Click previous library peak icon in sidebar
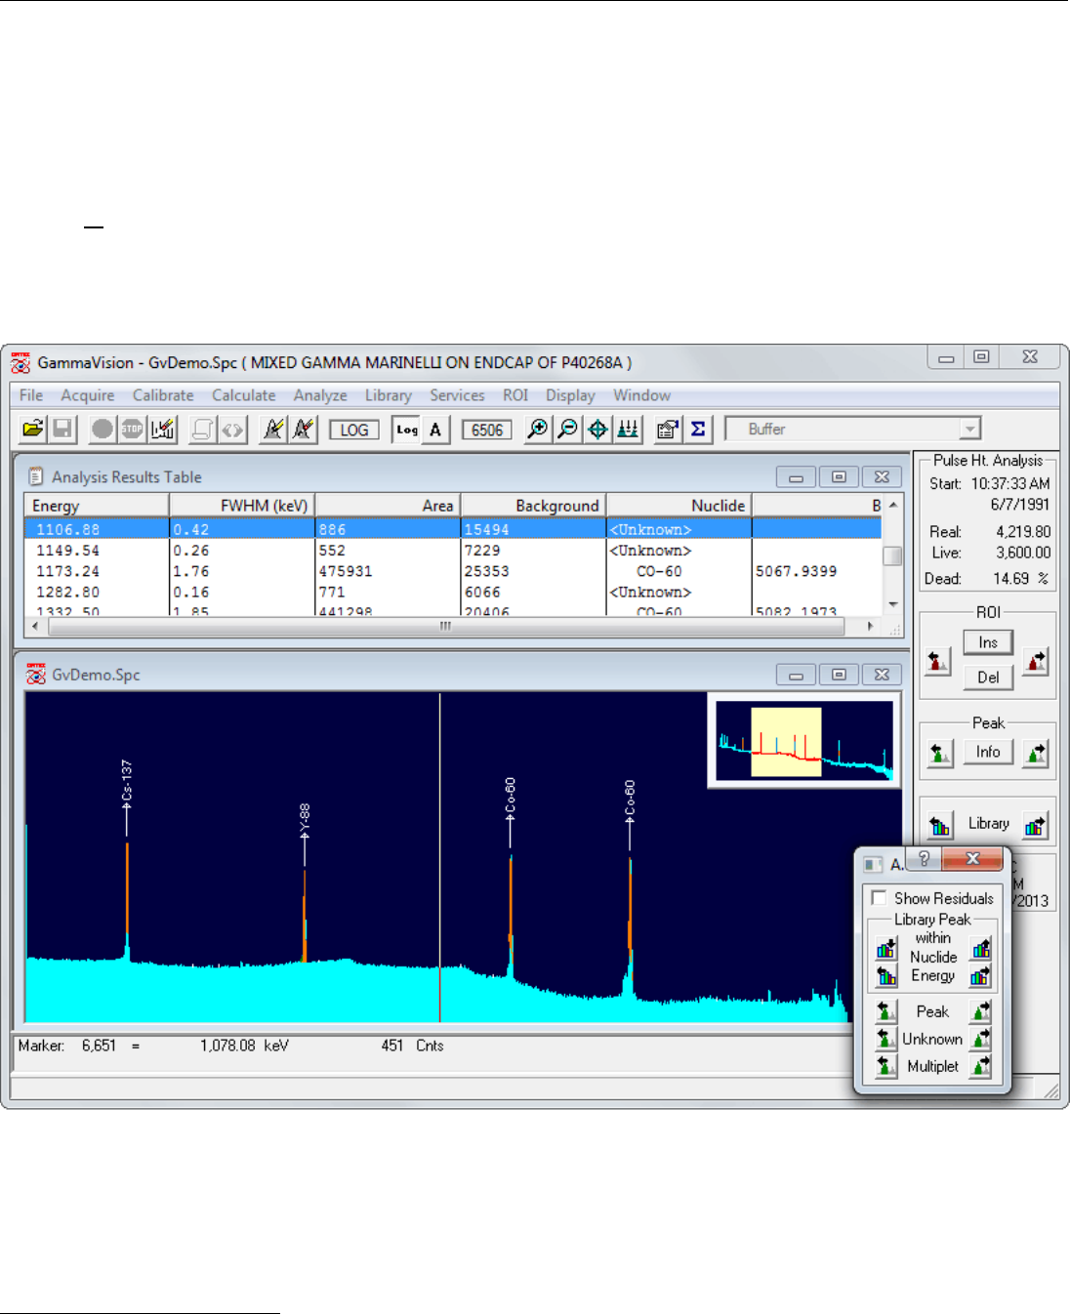The height and width of the screenshot is (1314, 1070). click(x=939, y=826)
